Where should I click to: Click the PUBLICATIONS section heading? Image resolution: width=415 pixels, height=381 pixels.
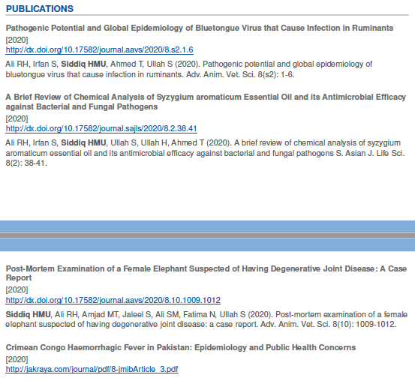40,9
